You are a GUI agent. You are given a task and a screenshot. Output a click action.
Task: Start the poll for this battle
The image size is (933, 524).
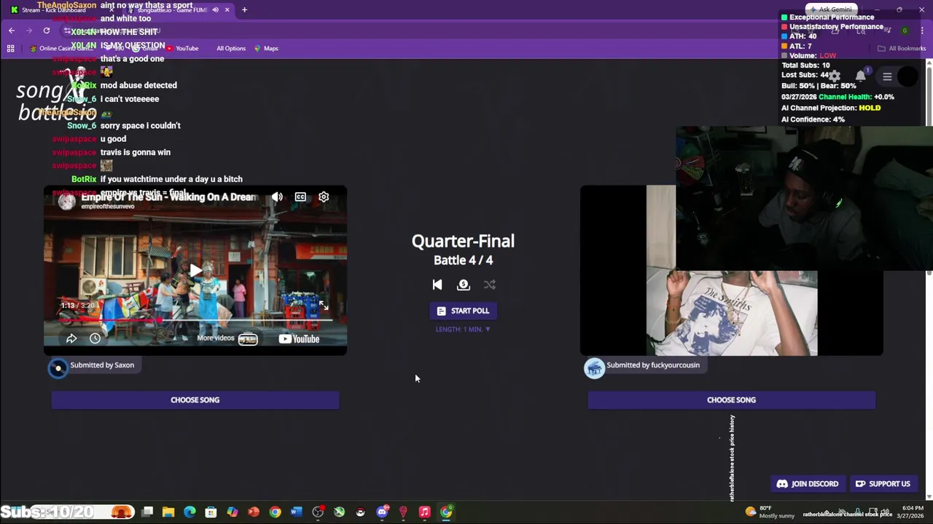click(463, 311)
